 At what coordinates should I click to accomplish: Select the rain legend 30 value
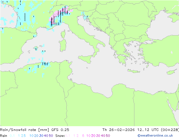click(x=41, y=136)
